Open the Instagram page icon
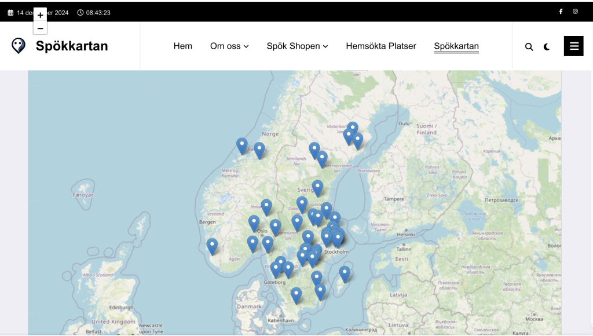The image size is (593, 336). point(575,12)
